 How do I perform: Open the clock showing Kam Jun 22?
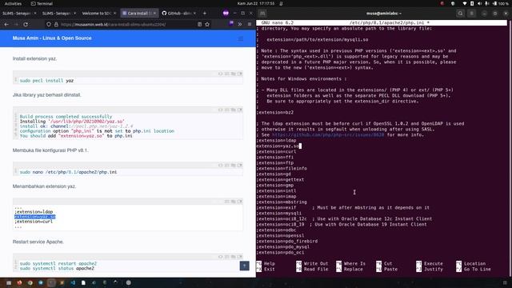click(256, 3)
